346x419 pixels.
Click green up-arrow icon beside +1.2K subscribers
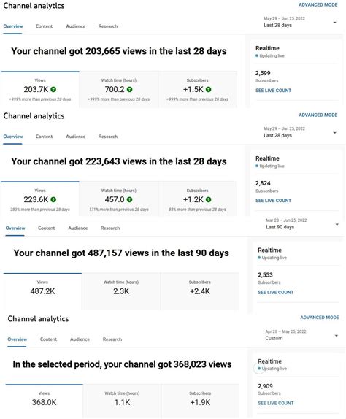pyautogui.click(x=208, y=199)
